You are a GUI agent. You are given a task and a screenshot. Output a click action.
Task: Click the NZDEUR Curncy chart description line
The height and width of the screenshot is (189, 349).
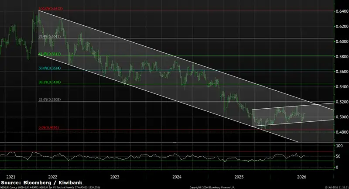(x=50, y=187)
